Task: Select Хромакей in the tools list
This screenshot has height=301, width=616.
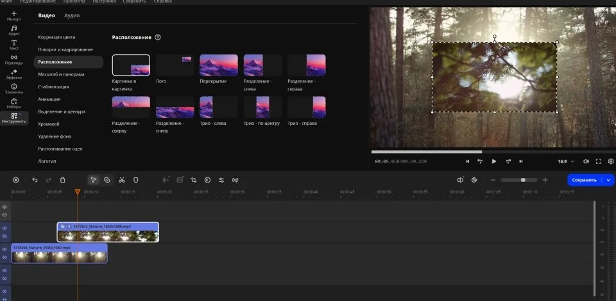Action: click(x=49, y=124)
